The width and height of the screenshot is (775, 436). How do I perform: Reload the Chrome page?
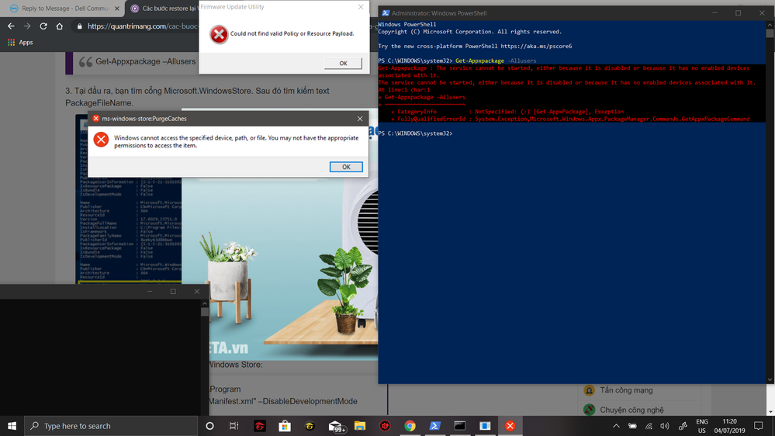43,26
